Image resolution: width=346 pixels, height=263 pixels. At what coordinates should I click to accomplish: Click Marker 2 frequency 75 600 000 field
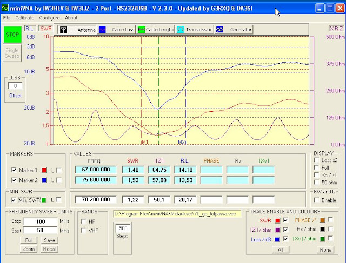pyautogui.click(x=96, y=180)
